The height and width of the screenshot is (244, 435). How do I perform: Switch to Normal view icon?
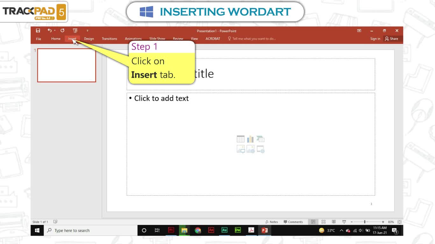[313, 222]
